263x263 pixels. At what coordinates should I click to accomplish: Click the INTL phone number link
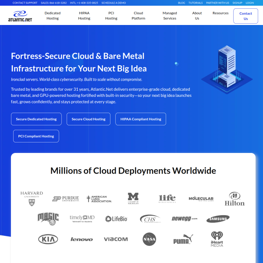pos(84,3)
